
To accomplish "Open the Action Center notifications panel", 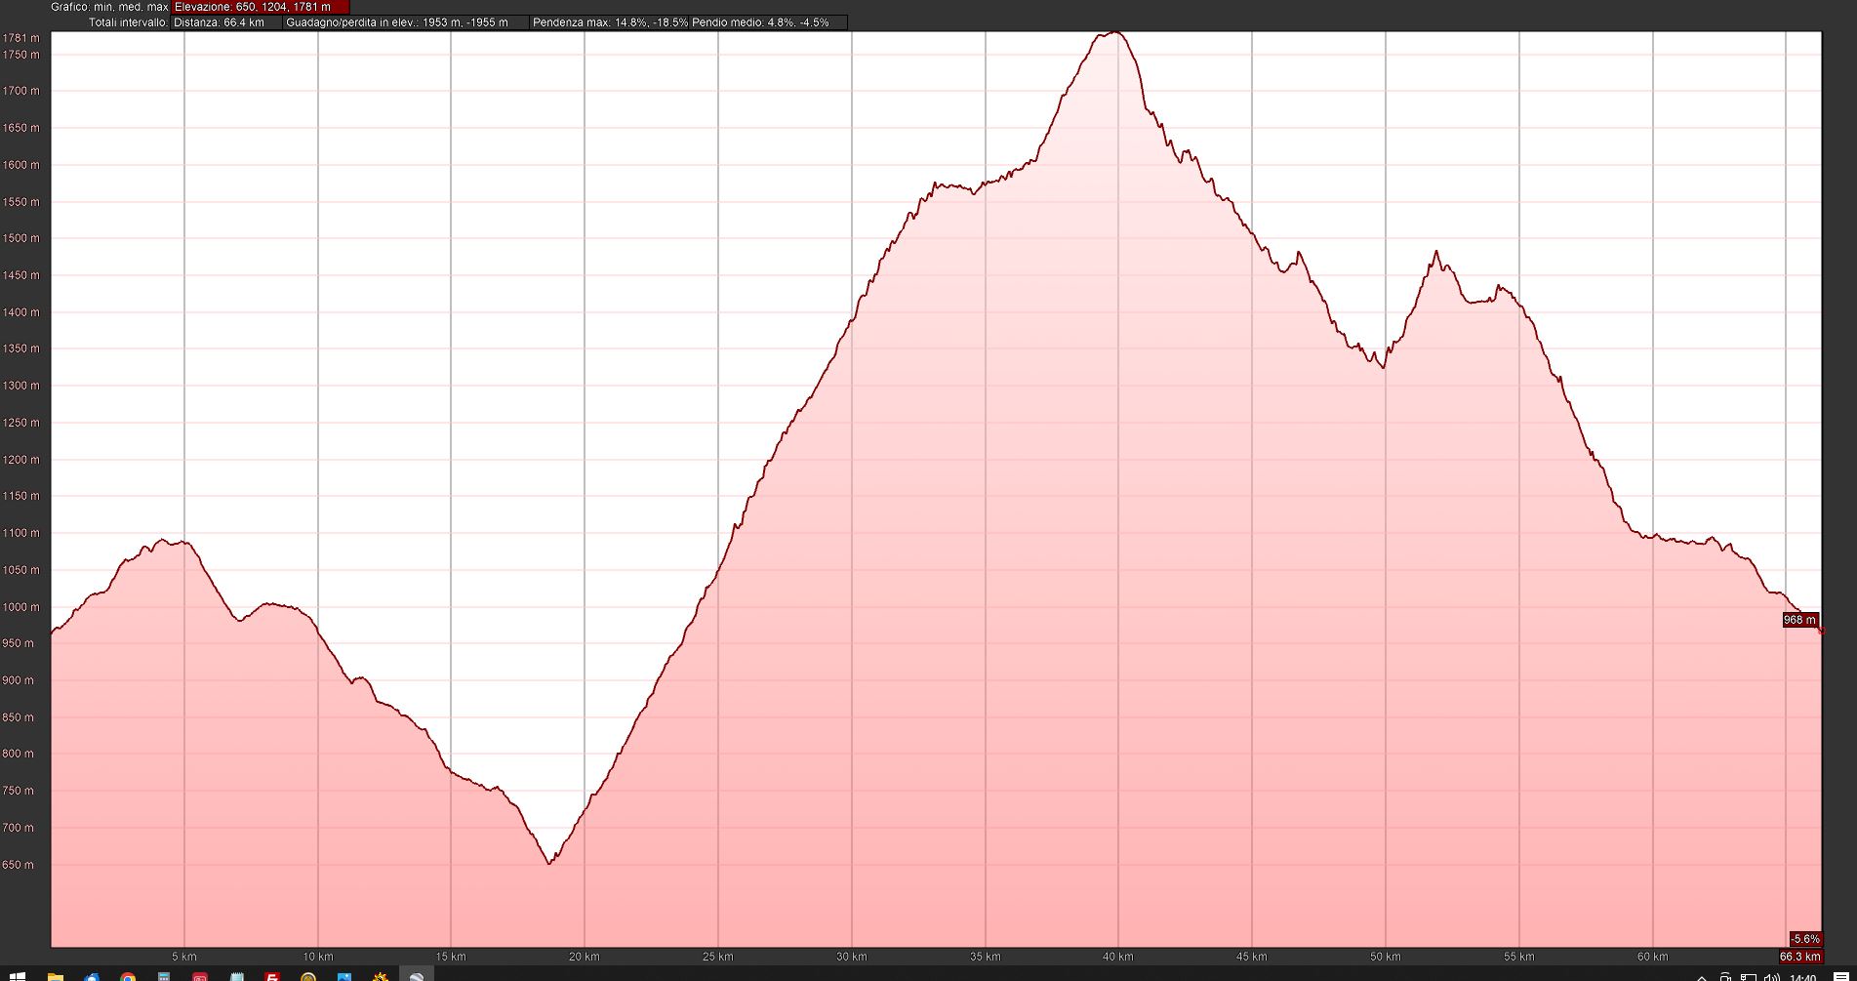I will coord(1841,977).
